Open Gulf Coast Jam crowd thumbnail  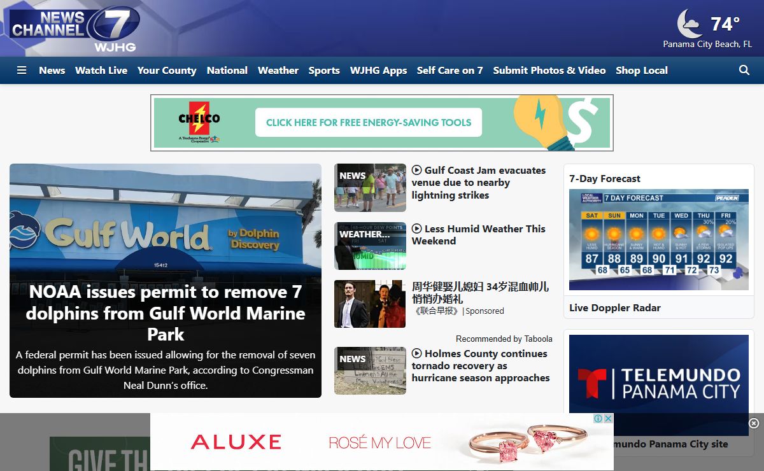(x=370, y=188)
